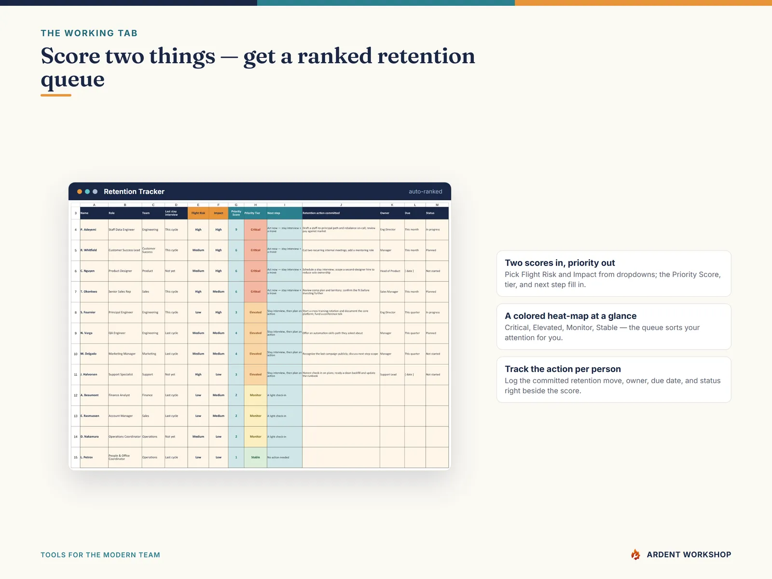The height and width of the screenshot is (579, 772).
Task: Click the "Support Specialist" role cell
Action: point(125,374)
